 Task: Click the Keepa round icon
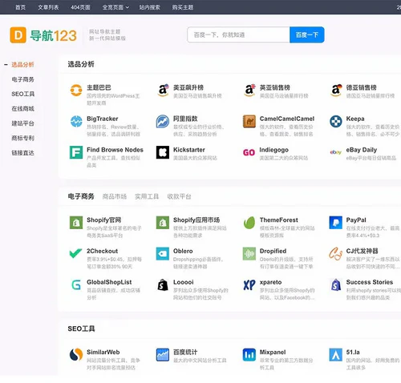[336, 121]
